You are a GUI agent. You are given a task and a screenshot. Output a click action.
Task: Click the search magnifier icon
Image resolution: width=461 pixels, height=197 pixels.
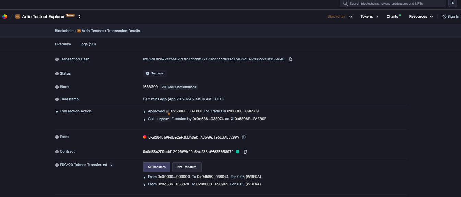(x=345, y=4)
